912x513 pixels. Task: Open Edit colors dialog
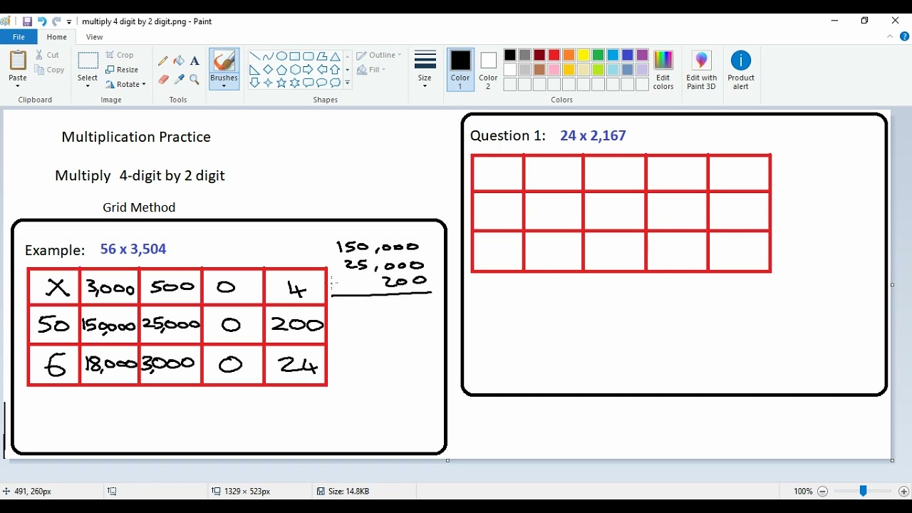663,70
